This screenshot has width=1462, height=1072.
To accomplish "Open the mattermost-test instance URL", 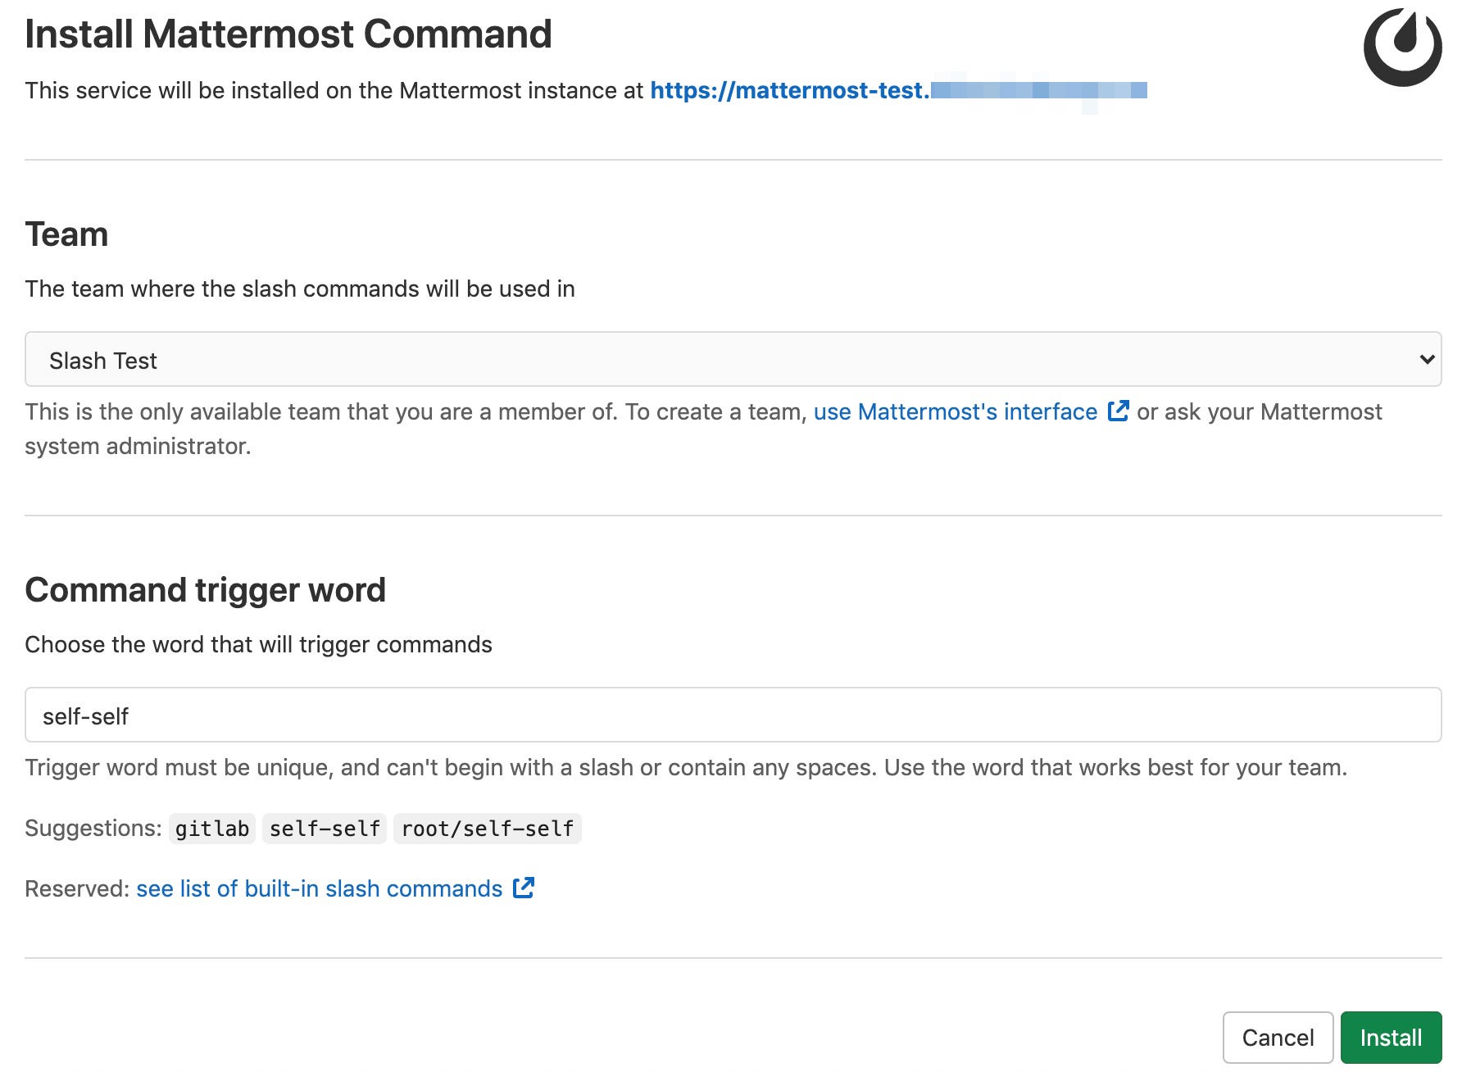I will tap(898, 90).
